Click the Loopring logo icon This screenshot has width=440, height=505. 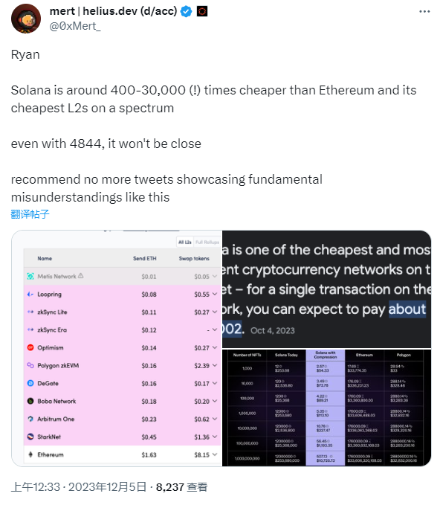30,294
